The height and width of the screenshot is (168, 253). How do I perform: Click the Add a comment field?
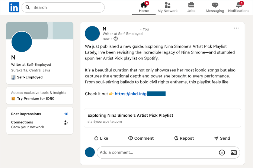click(x=156, y=152)
